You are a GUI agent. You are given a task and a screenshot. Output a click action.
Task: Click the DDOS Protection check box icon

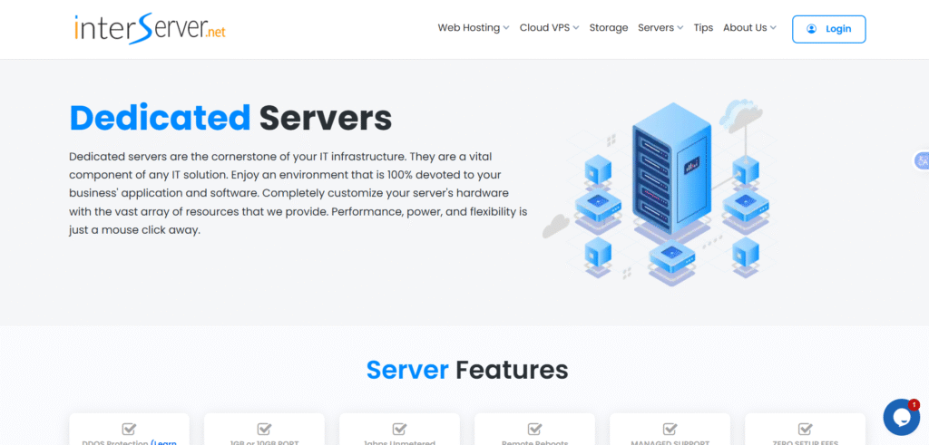point(129,429)
